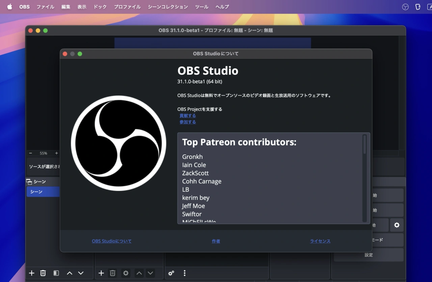Show the 作者 authors section
This screenshot has width=432, height=282.
coord(216,241)
